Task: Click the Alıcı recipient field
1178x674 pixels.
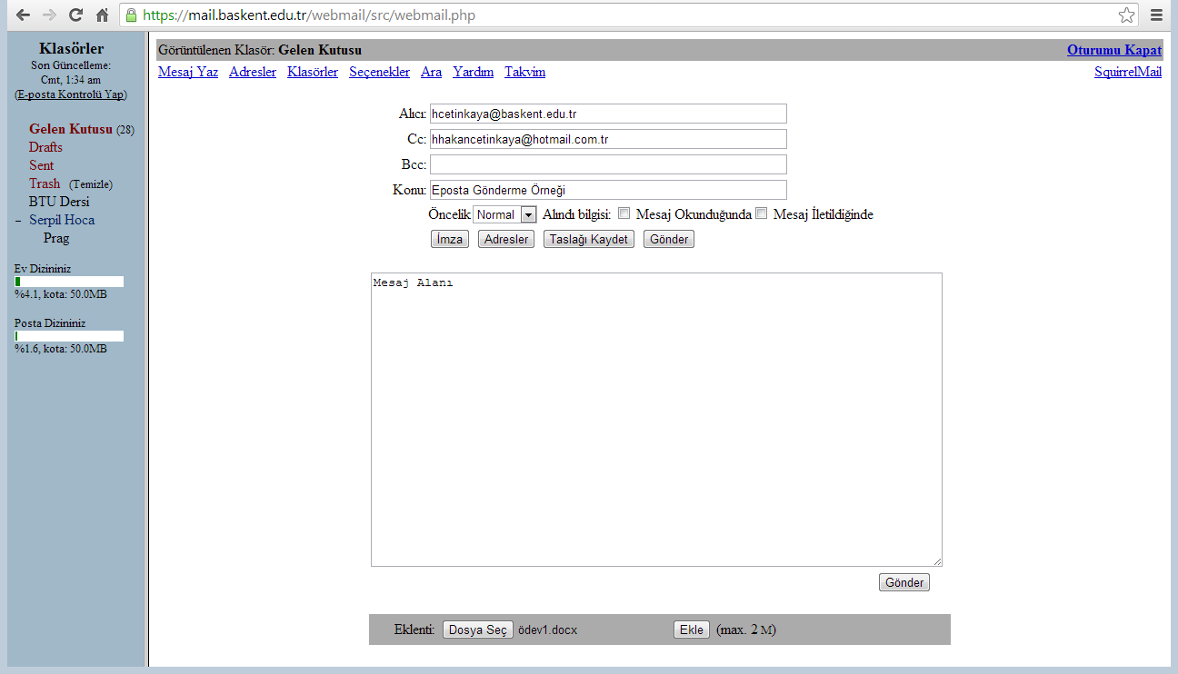Action: point(608,114)
